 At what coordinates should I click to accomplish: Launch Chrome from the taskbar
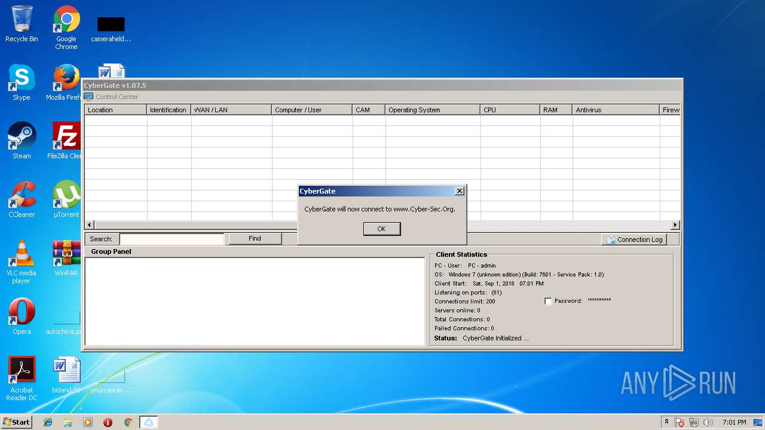tap(128, 422)
